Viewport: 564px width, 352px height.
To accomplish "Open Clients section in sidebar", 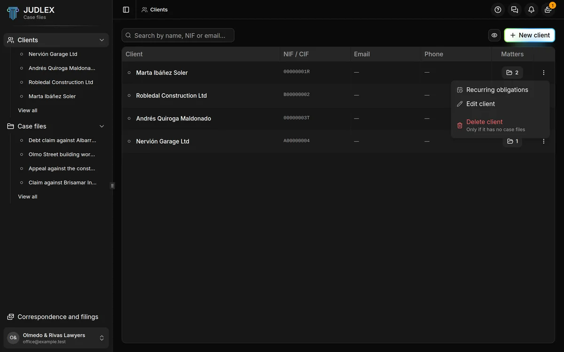I will click(x=56, y=40).
